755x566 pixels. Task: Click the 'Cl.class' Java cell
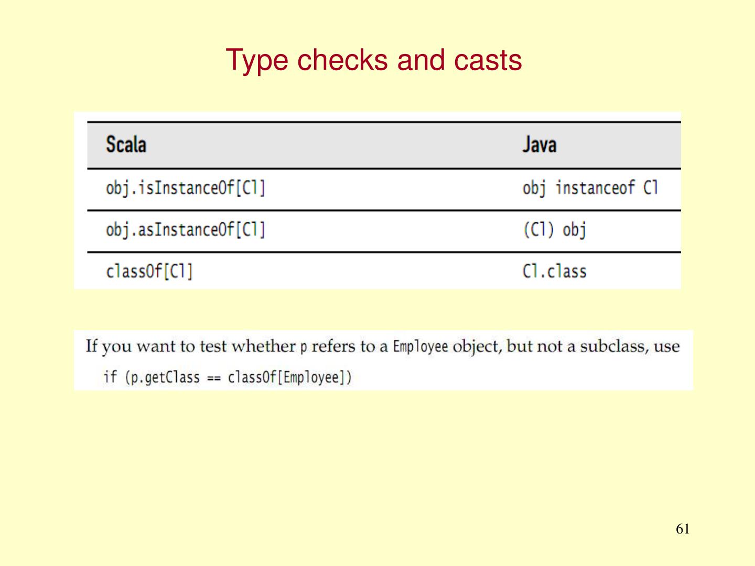click(554, 271)
